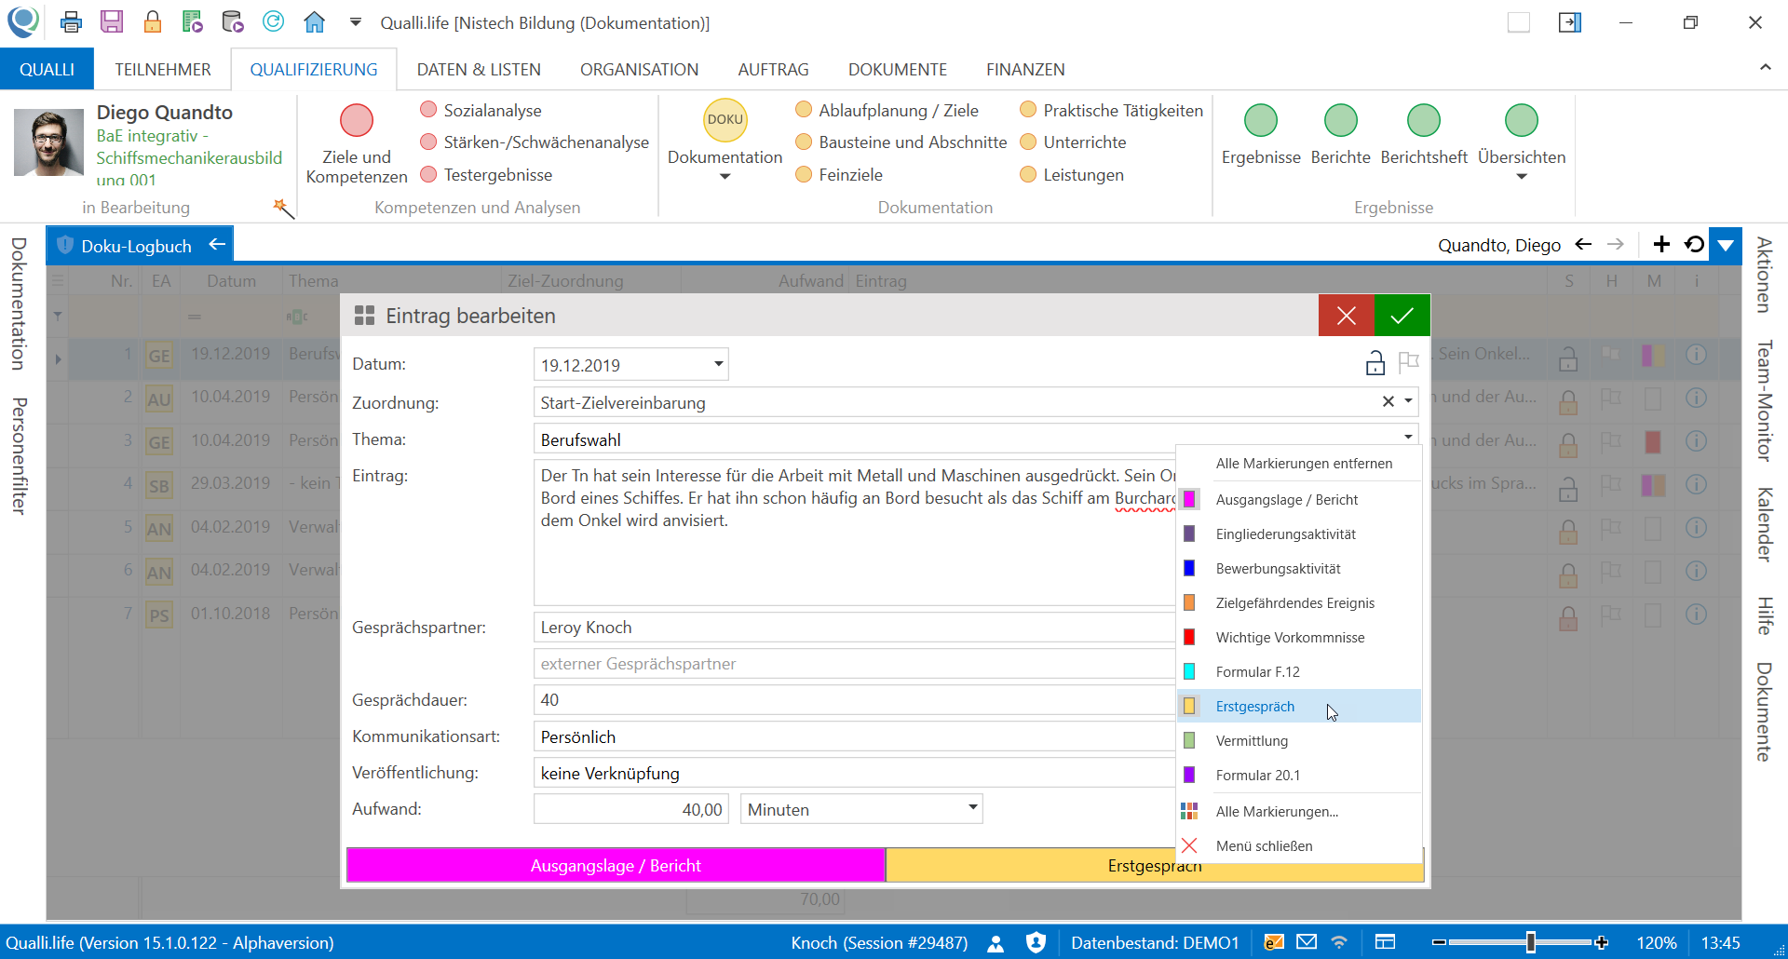The image size is (1788, 959).
Task: Expand the Zuordnung dropdown arrow
Action: 1408,401
